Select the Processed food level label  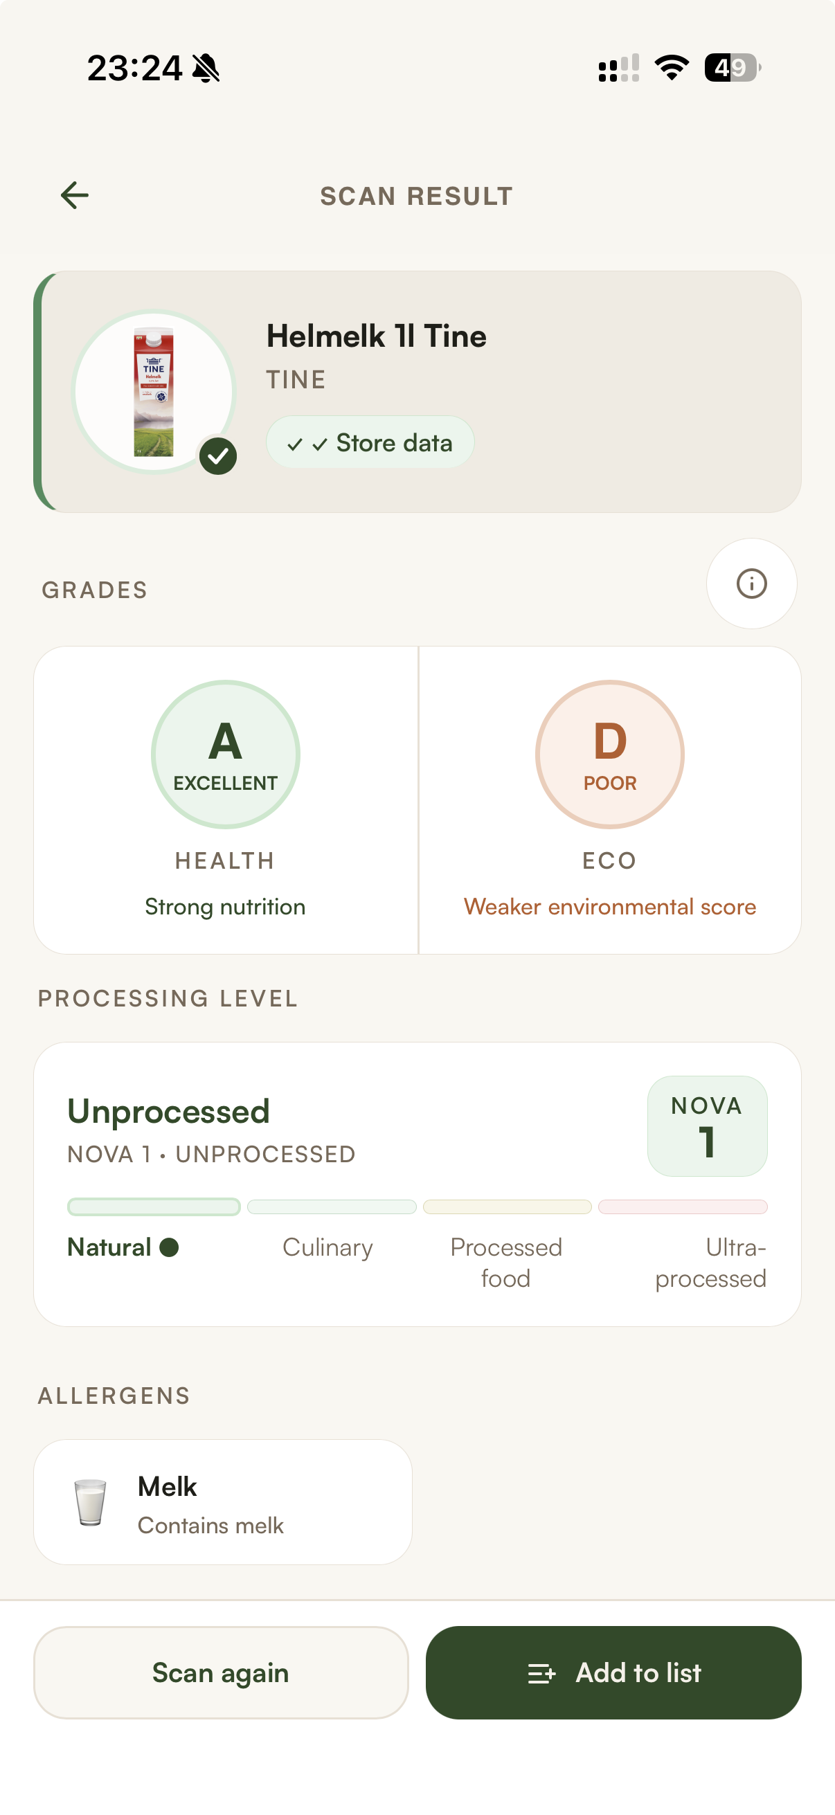pyautogui.click(x=506, y=1263)
